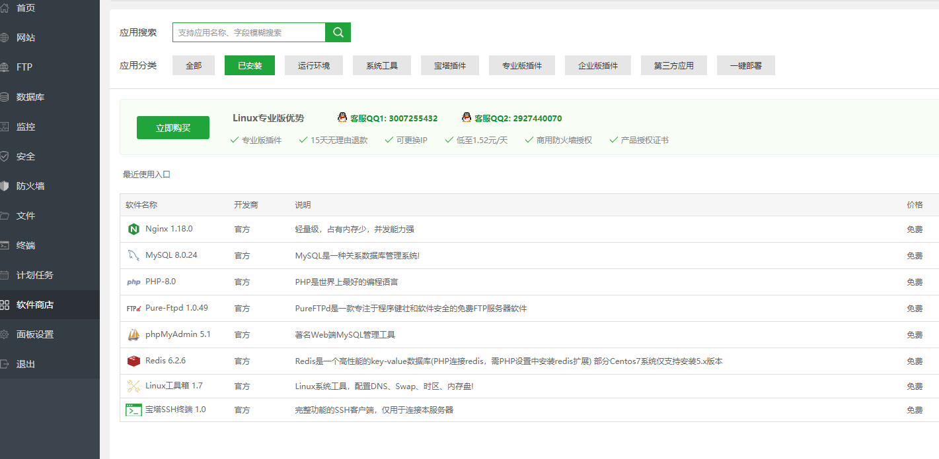Switch to the 一键部署 category
This screenshot has width=939, height=459.
pos(746,65)
